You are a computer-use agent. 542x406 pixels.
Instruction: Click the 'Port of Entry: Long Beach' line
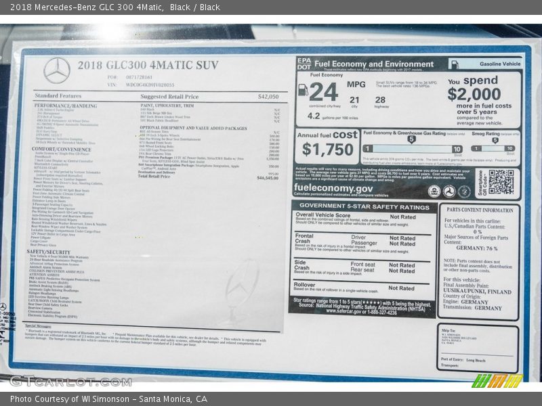click(x=463, y=360)
